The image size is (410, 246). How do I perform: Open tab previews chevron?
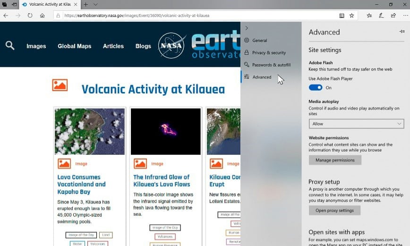pyautogui.click(x=95, y=4)
